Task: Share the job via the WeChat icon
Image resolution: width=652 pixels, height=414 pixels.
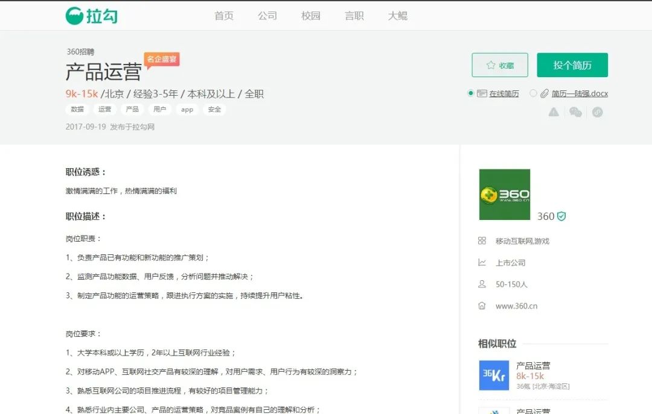Action: click(575, 112)
